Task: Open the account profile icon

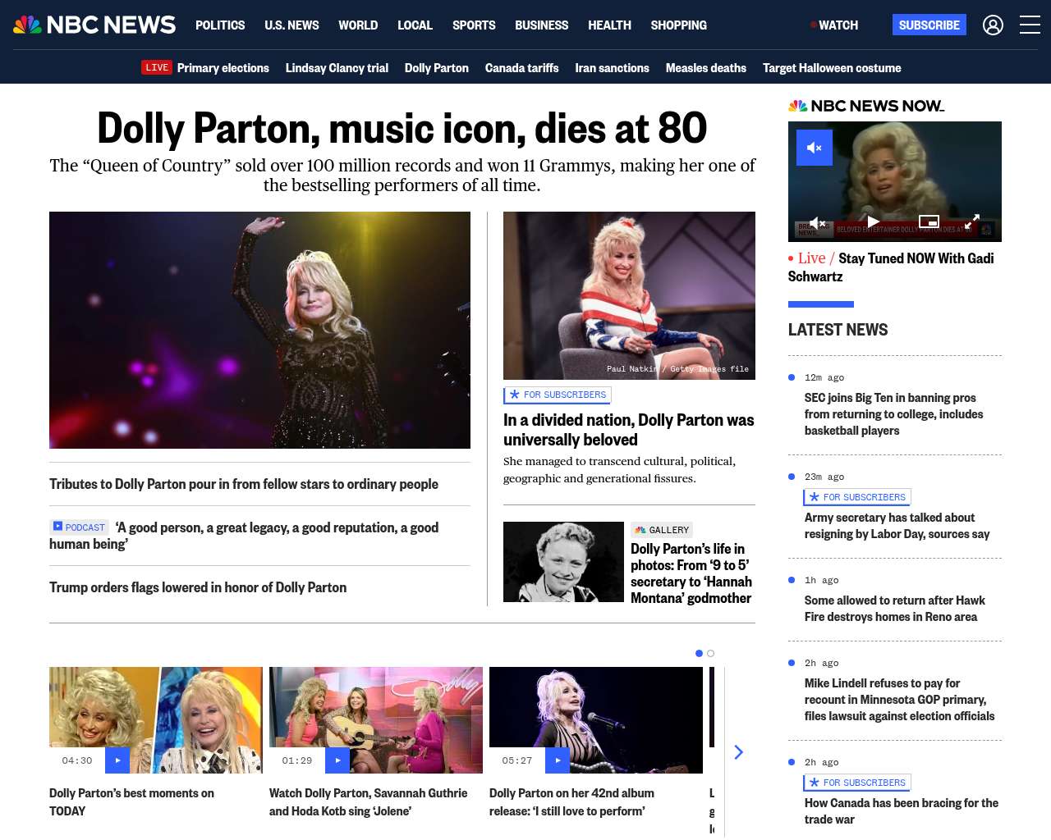Action: pyautogui.click(x=993, y=25)
